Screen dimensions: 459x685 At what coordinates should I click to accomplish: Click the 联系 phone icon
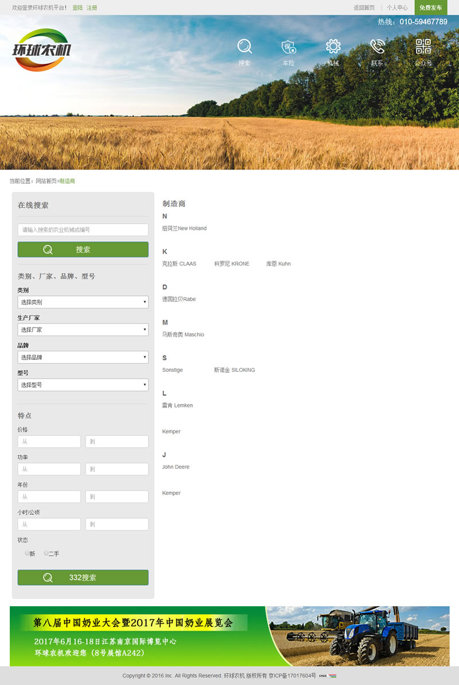point(377,47)
